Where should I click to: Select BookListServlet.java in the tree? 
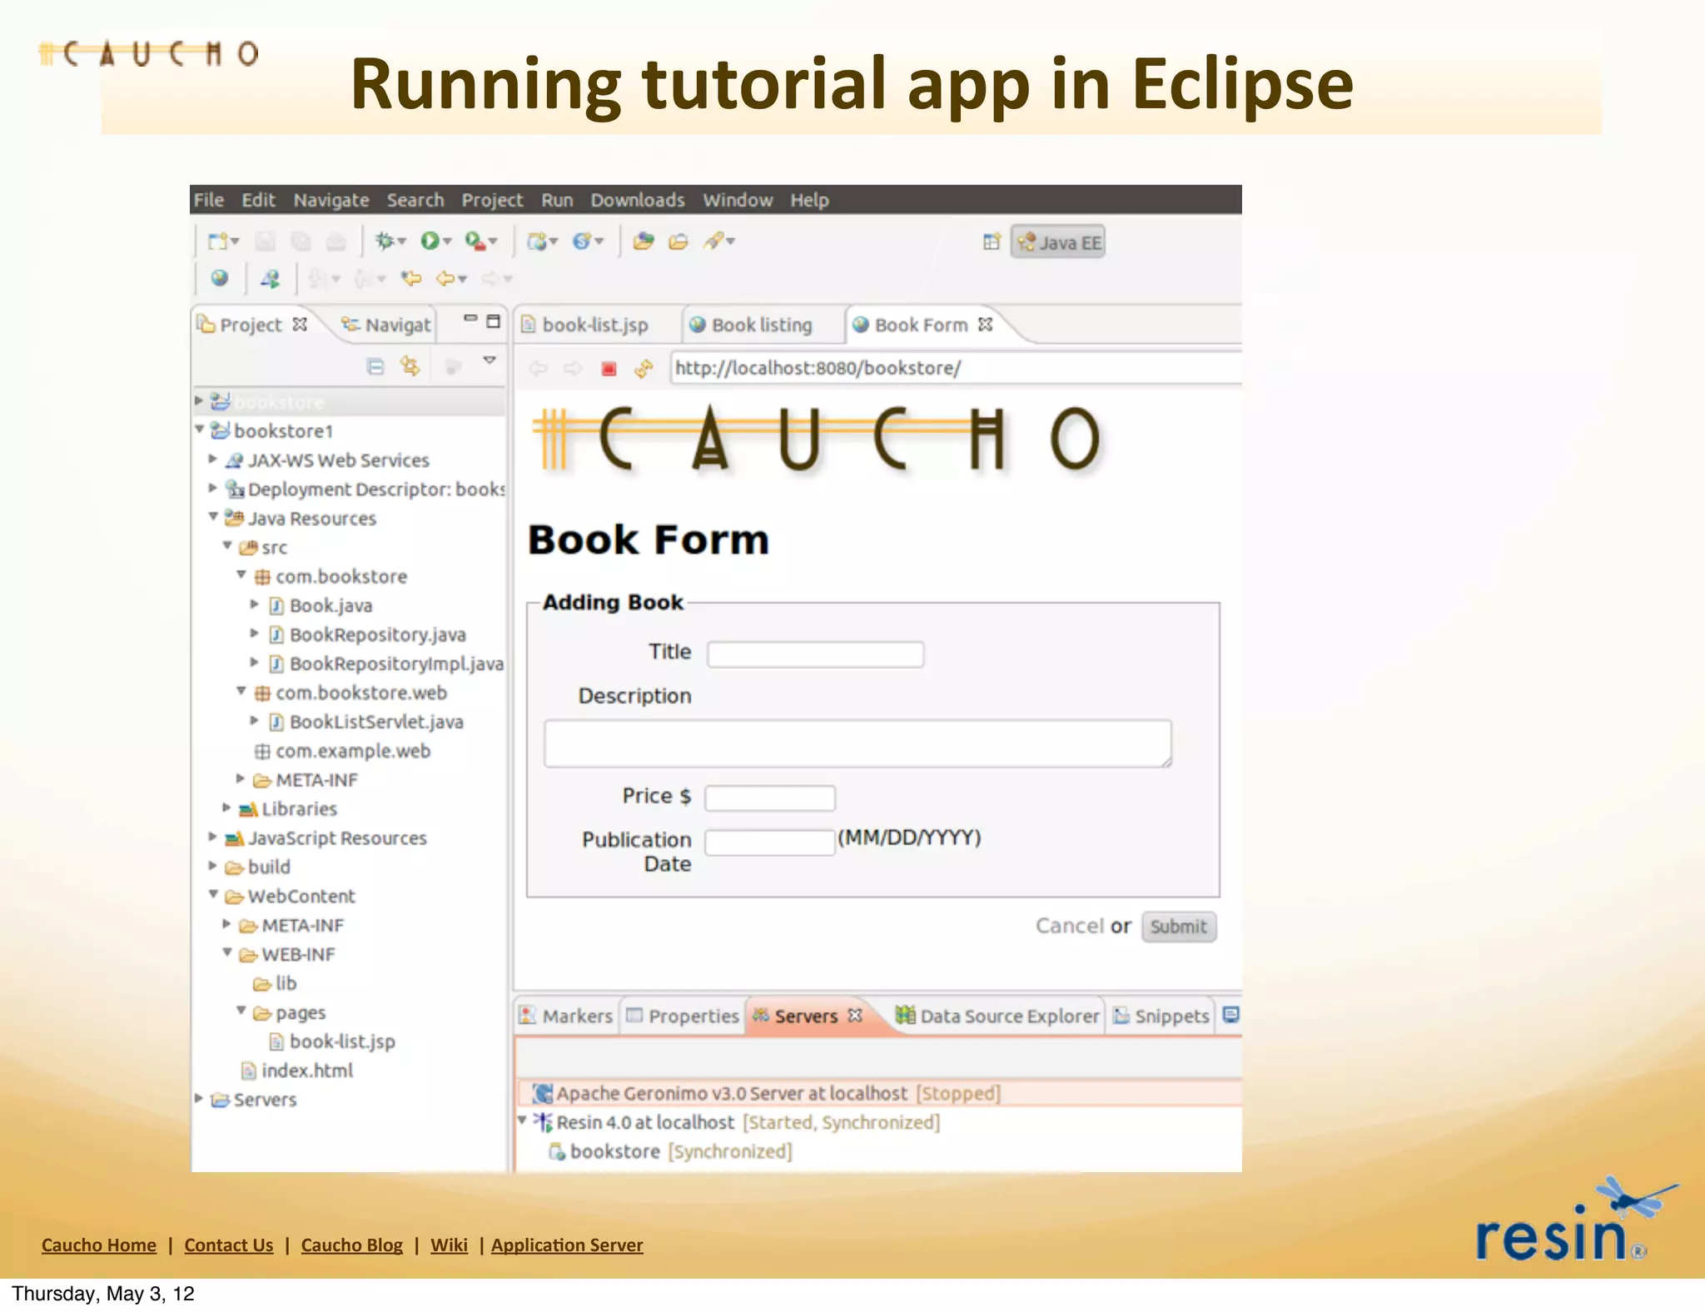point(375,722)
